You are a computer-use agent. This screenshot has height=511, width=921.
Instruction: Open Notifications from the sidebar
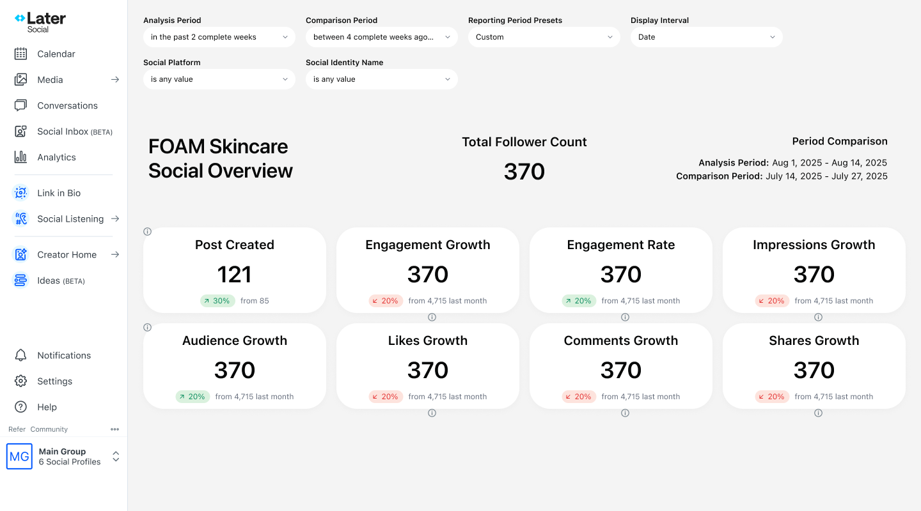click(x=64, y=355)
